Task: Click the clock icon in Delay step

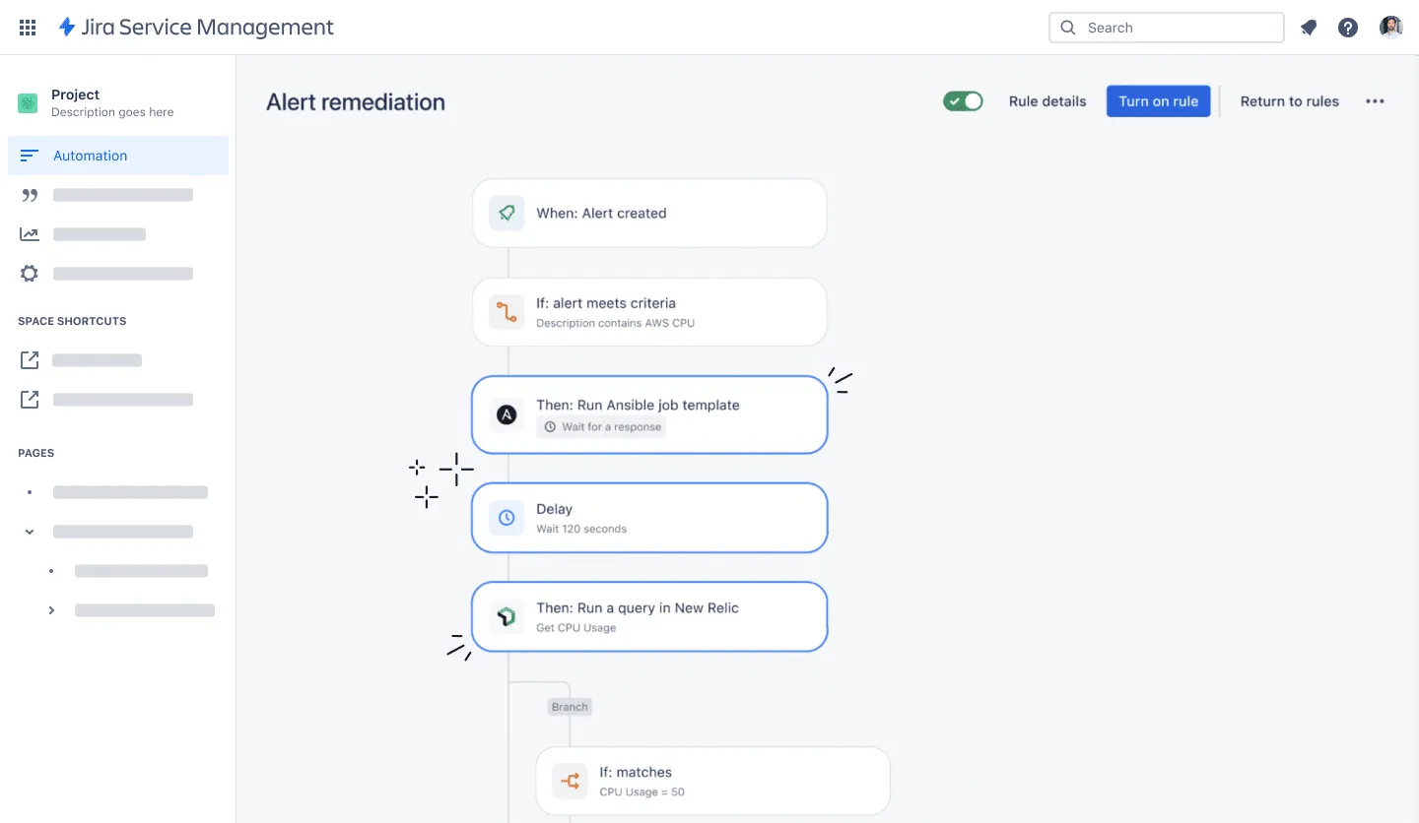Action: click(x=507, y=518)
